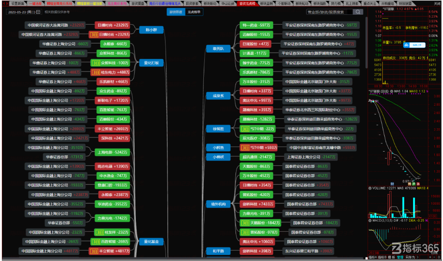Click branch 中国中金财富证券南京龙蟠中路 +593万
443x261 pixels.
point(322,148)
